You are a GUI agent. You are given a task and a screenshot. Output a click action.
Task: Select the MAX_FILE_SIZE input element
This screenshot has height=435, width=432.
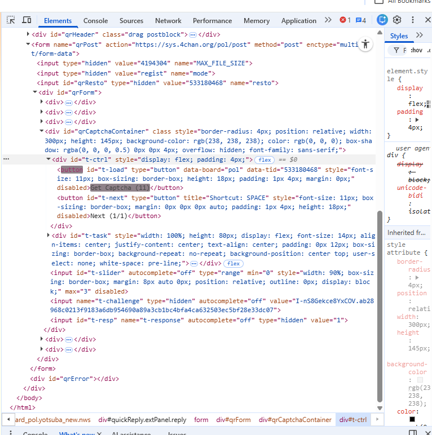[144, 63]
